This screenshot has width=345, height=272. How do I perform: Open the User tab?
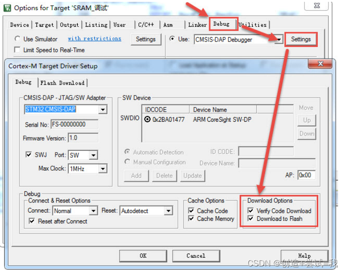coord(120,25)
